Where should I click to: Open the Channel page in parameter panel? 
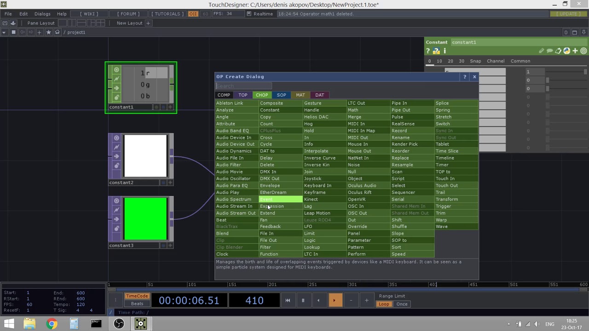tap(496, 61)
